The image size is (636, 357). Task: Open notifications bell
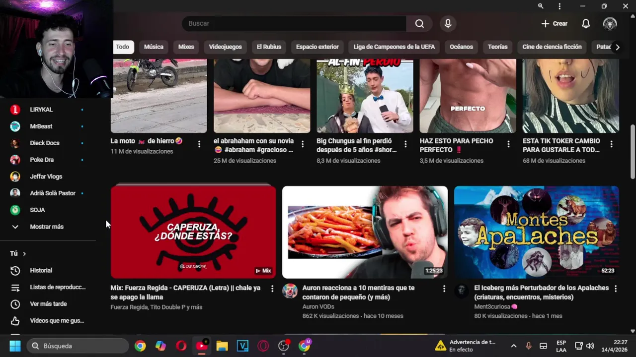pos(586,23)
